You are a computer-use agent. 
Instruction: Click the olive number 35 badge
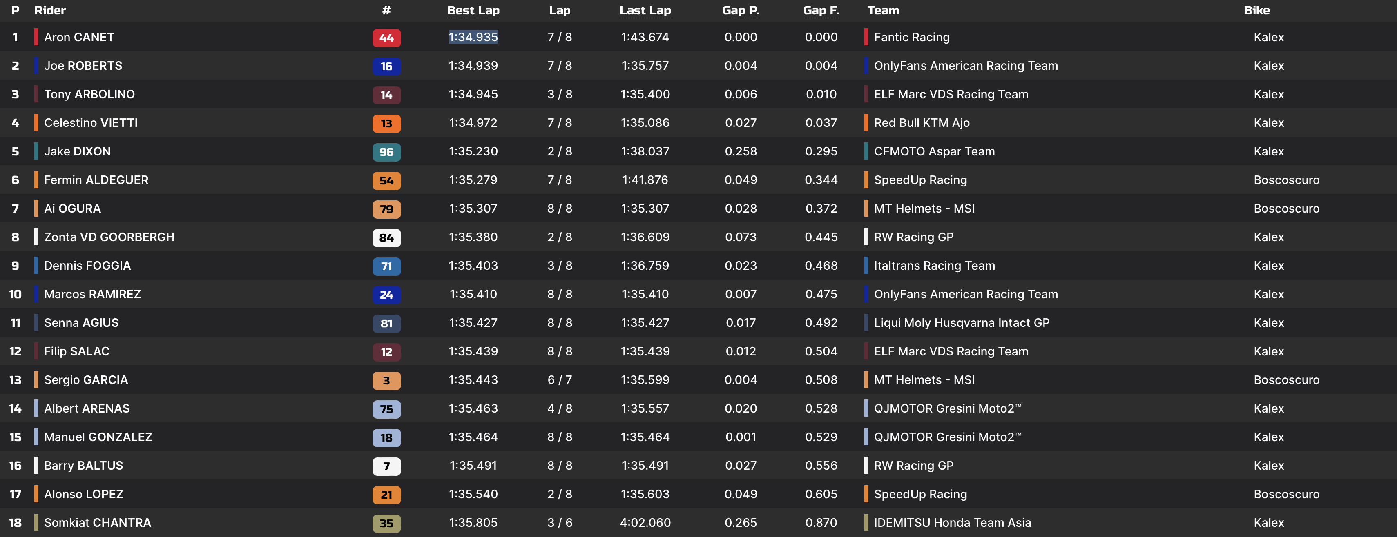click(x=386, y=524)
